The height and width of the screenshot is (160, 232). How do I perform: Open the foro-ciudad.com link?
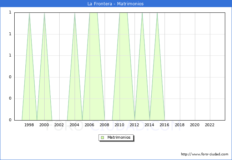click(205, 154)
